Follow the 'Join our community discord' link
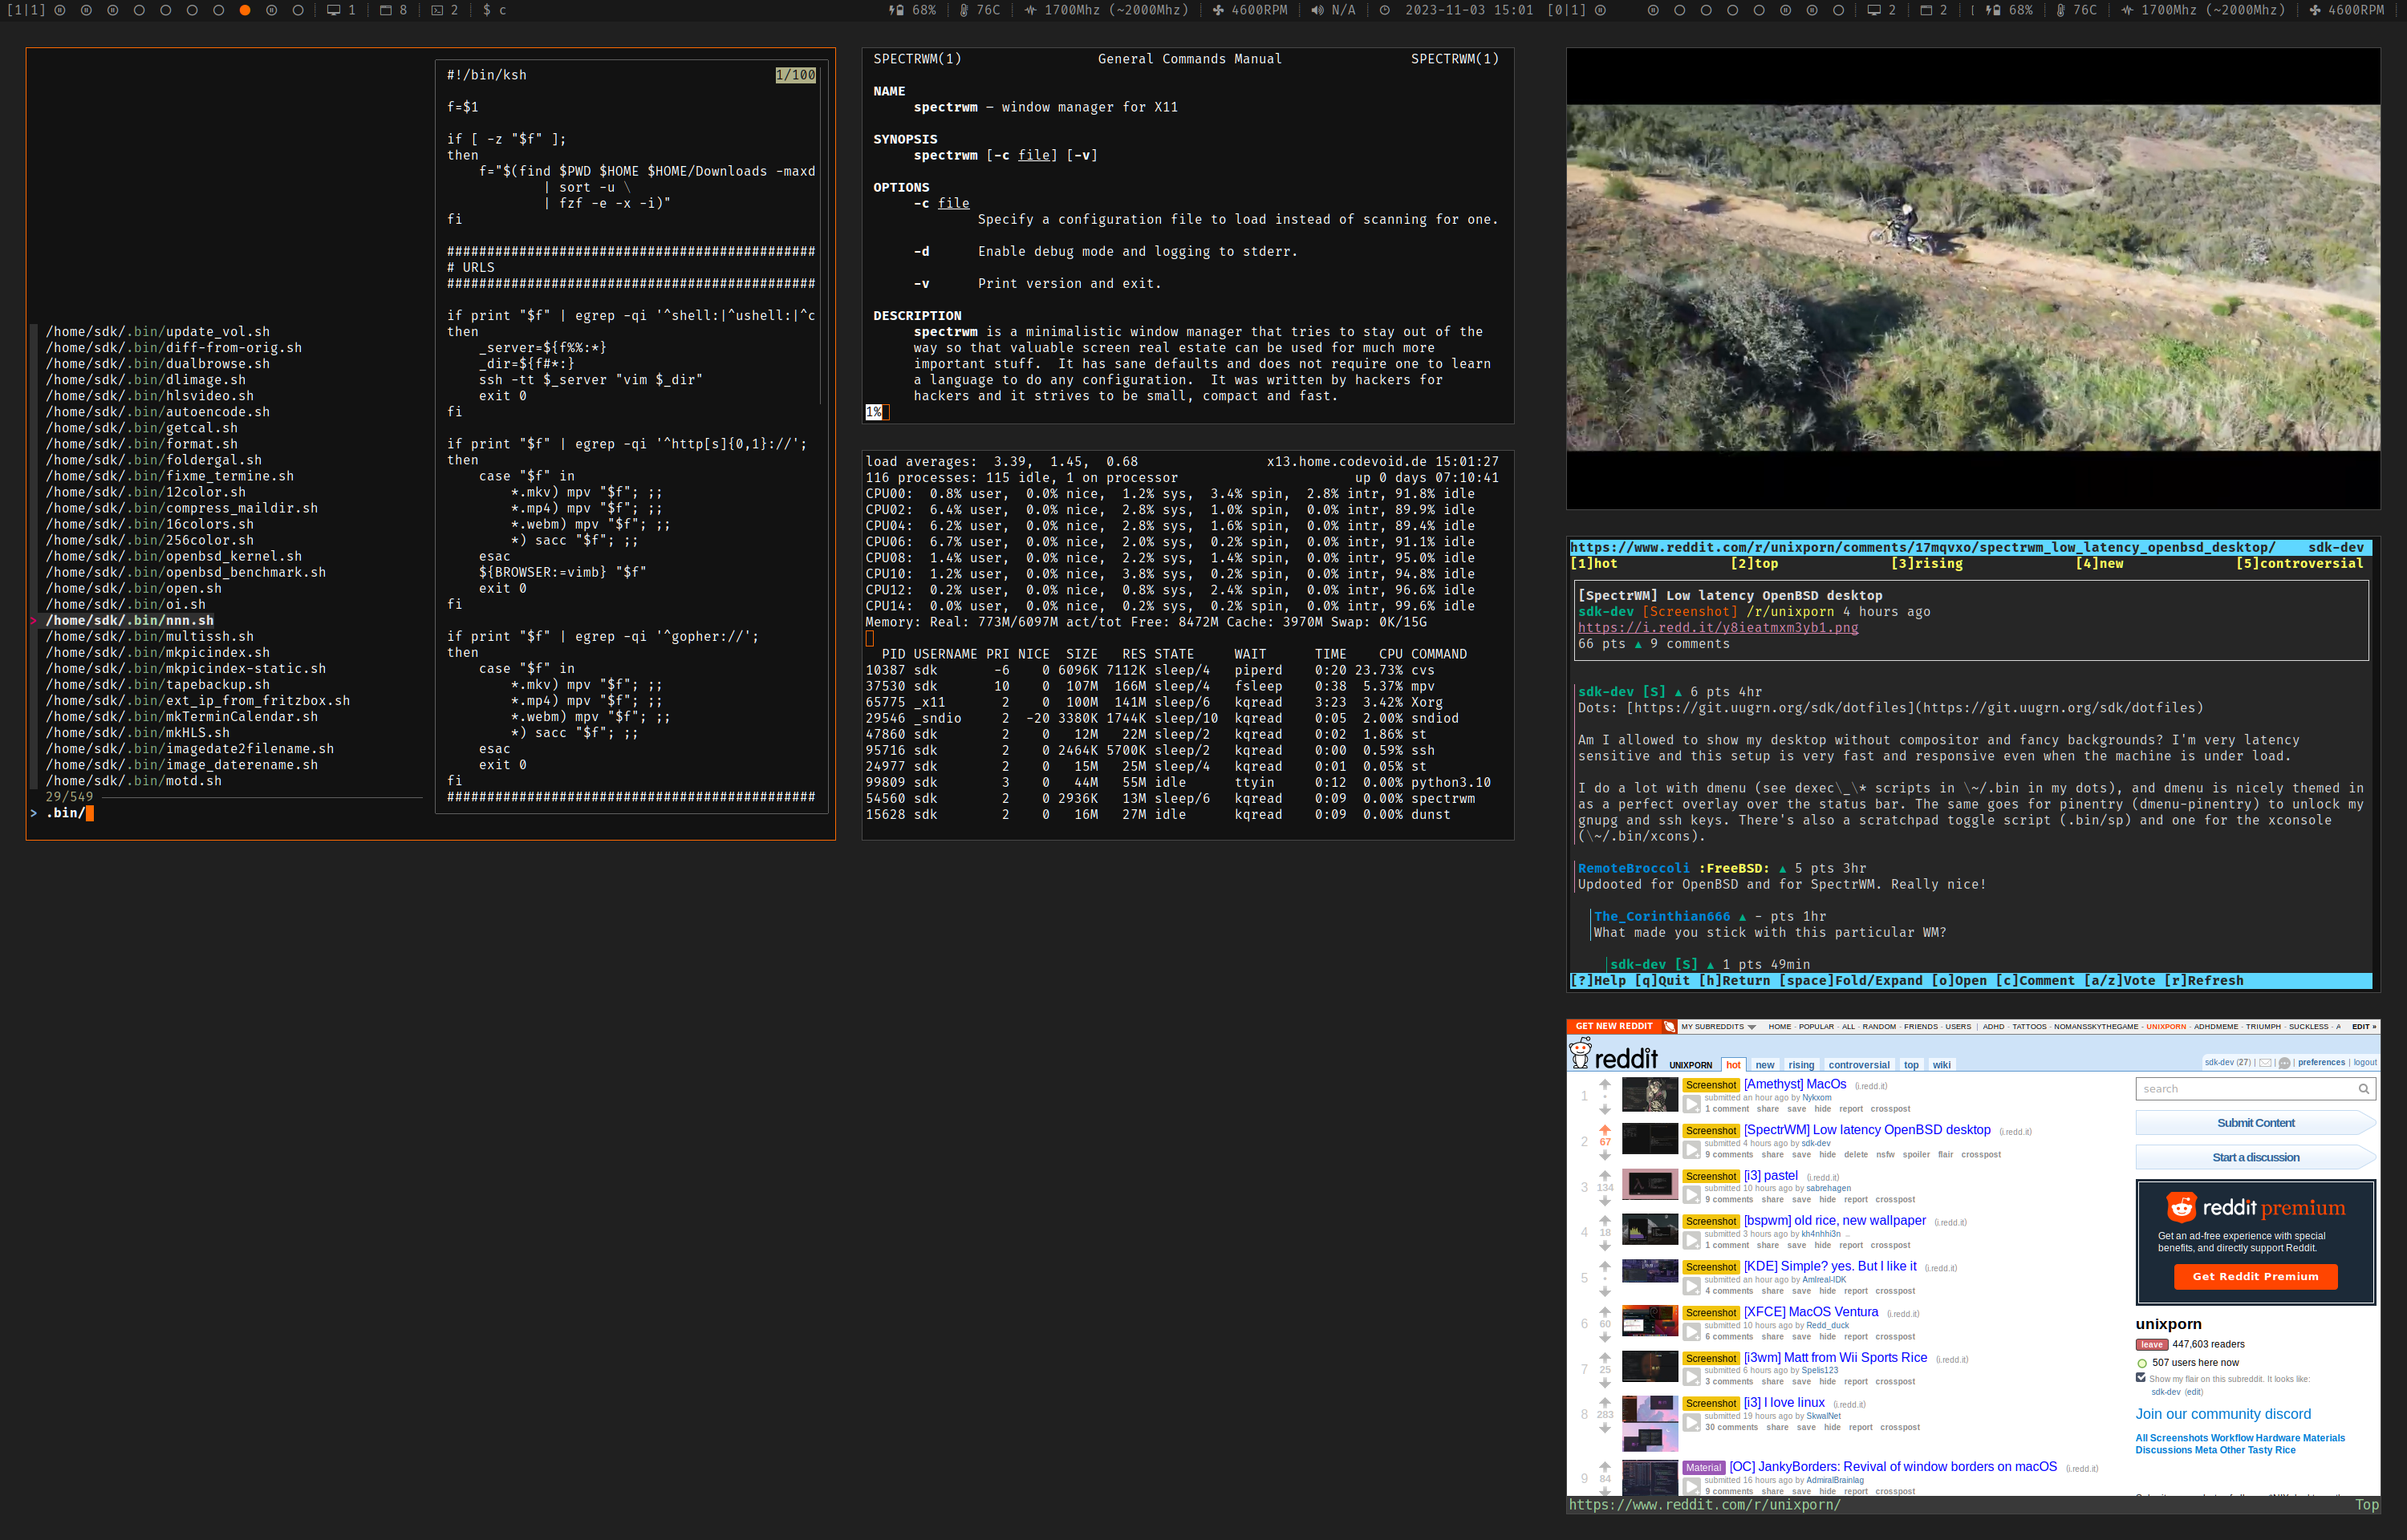This screenshot has height=1540, width=2407. click(2224, 1414)
